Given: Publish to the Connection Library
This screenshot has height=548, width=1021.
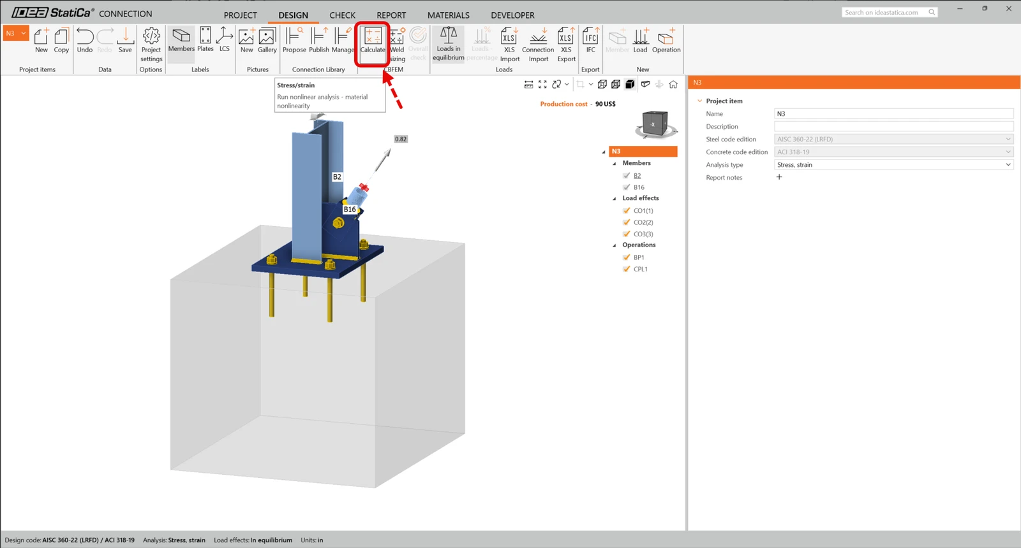Looking at the screenshot, I should 319,40.
